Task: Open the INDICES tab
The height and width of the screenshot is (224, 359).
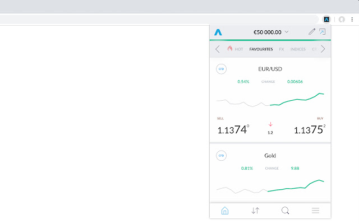Action: [x=298, y=49]
